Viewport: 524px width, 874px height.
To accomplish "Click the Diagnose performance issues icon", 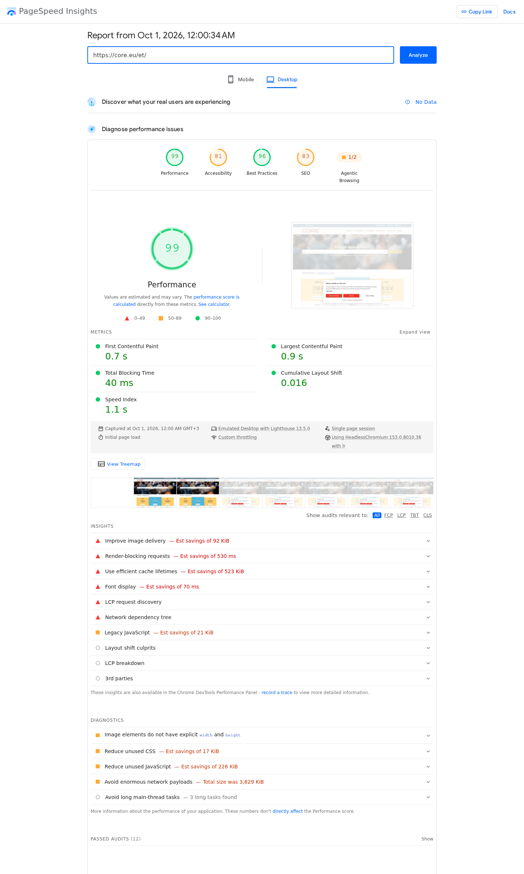I will [92, 129].
